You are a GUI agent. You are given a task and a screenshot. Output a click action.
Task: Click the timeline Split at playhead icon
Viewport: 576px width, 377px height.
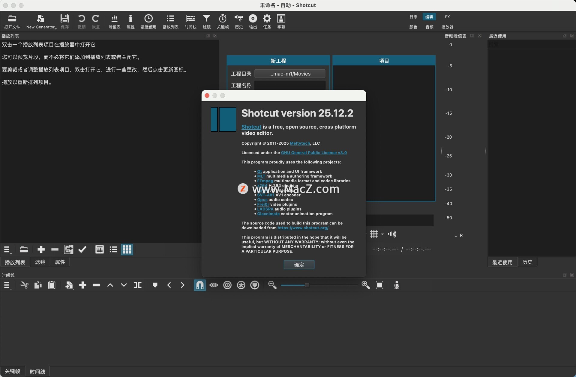(x=138, y=285)
